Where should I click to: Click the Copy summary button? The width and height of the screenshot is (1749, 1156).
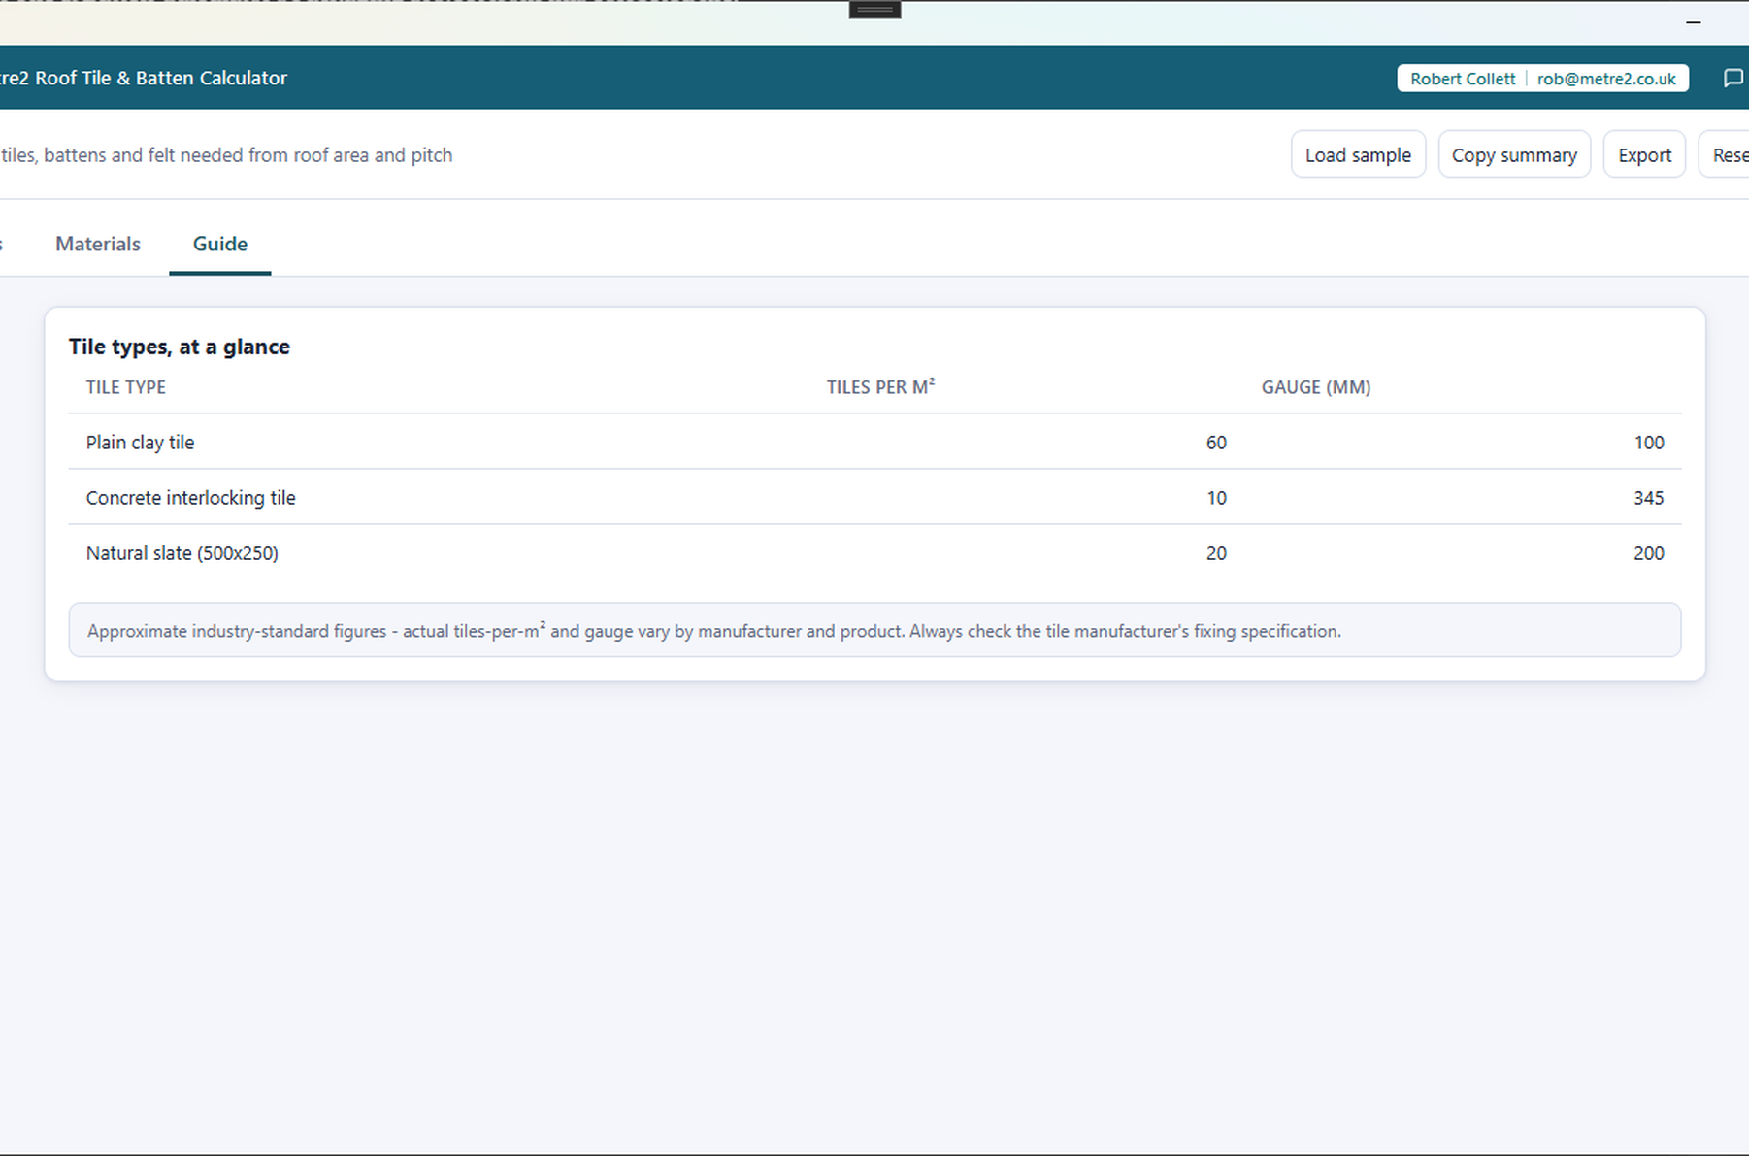(1514, 154)
